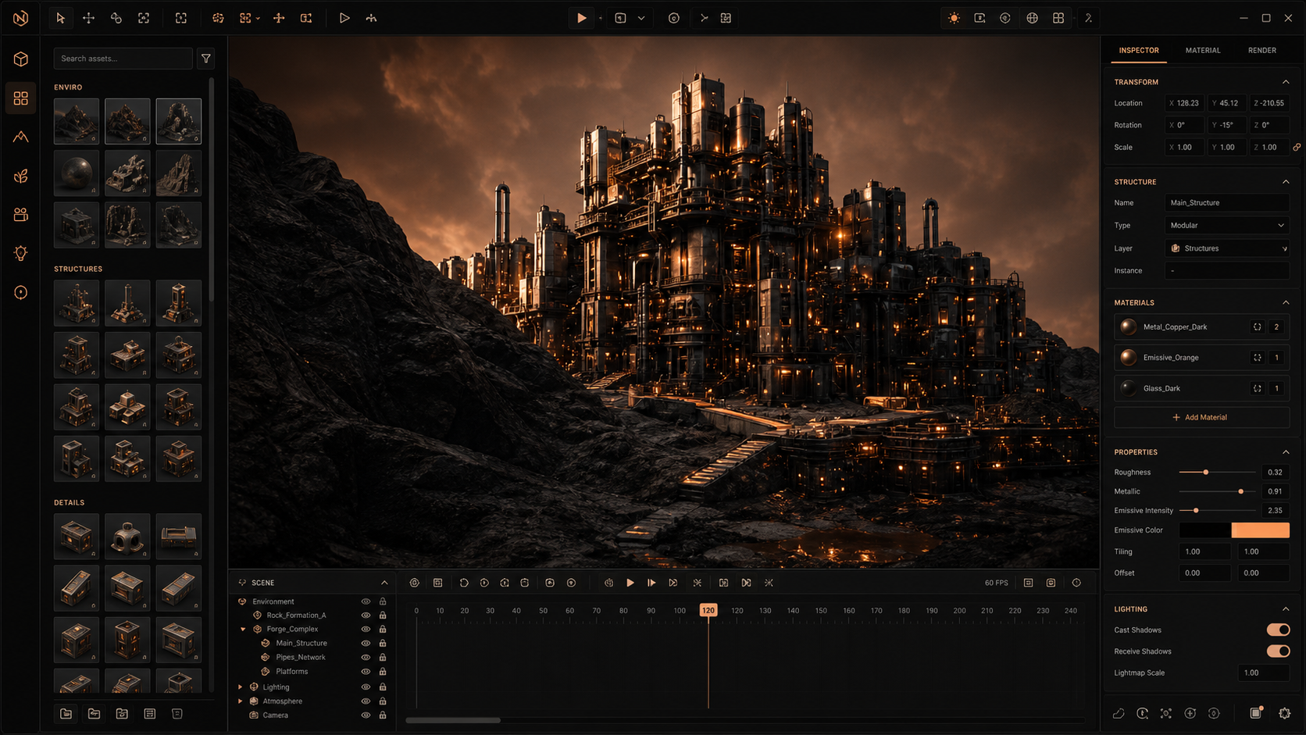Collapse the Materials section
This screenshot has height=735, width=1306.
click(1286, 302)
